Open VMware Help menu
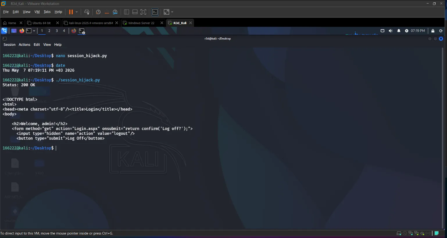This screenshot has height=238, width=447. [58, 12]
